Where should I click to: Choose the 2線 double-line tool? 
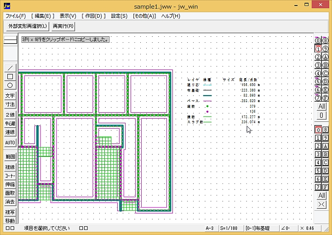click(x=10, y=115)
